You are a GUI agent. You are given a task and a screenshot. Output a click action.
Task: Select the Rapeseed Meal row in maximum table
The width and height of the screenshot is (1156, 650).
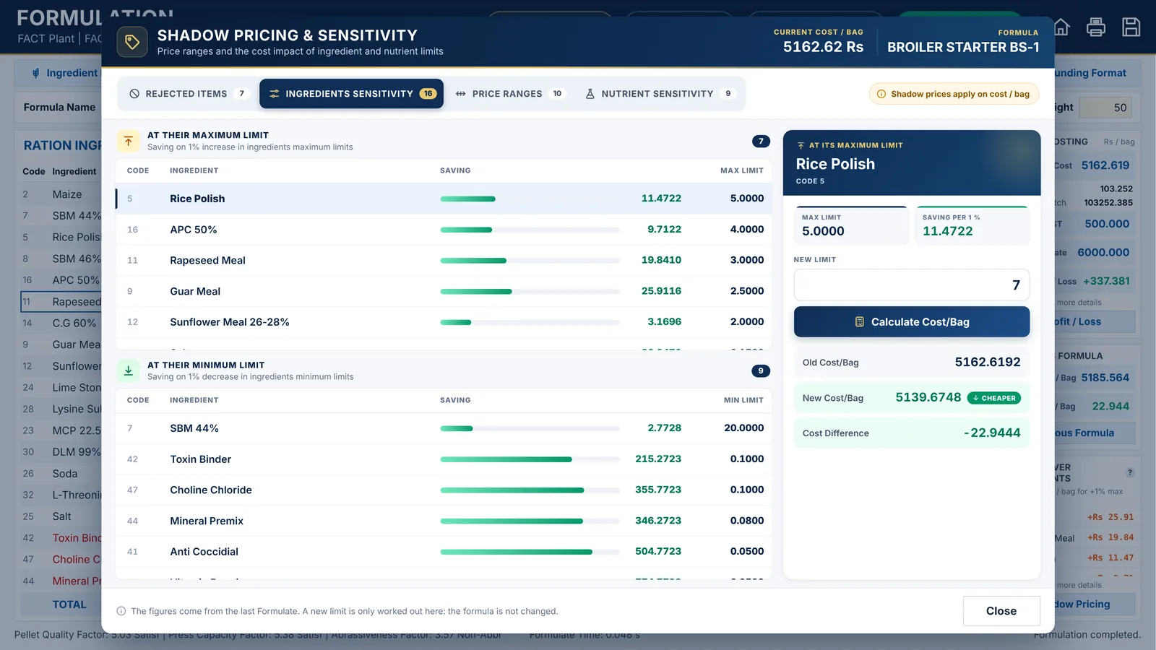(x=444, y=260)
